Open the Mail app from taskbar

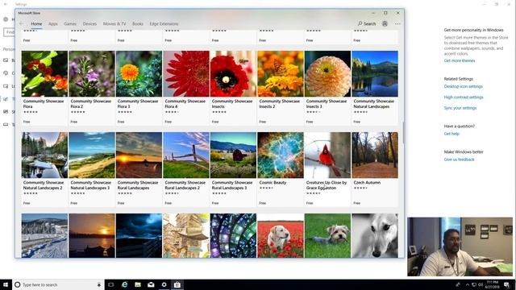151,284
